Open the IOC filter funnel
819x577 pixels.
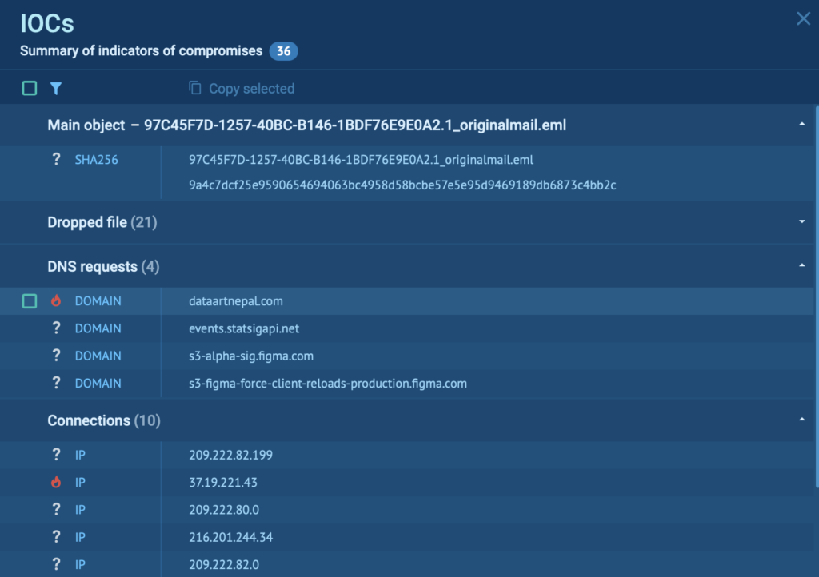coord(56,88)
